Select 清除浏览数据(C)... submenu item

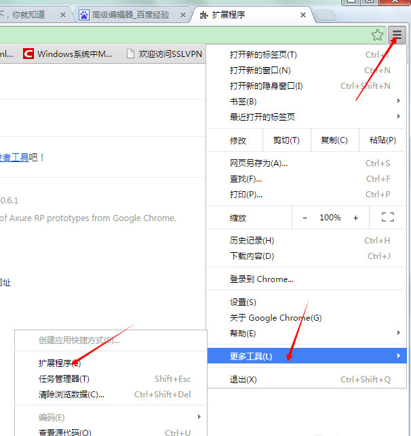[x=111, y=394]
